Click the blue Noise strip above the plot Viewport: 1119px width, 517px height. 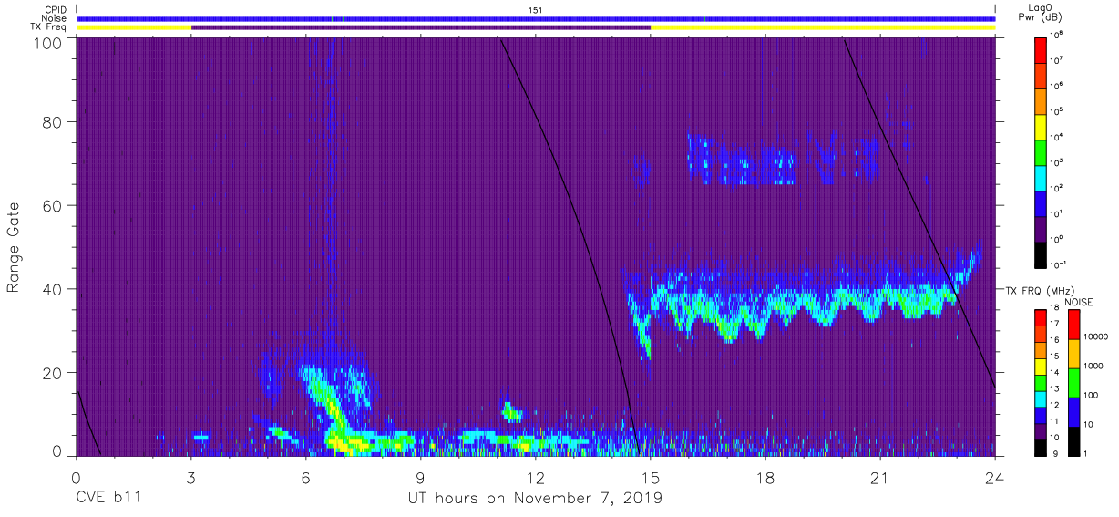536,18
